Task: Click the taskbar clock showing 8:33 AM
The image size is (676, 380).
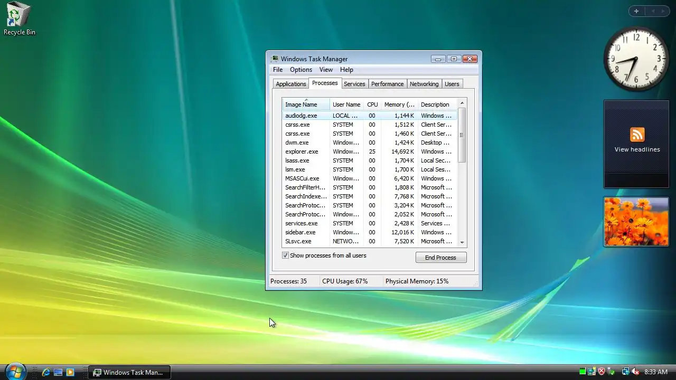Action: pyautogui.click(x=656, y=372)
